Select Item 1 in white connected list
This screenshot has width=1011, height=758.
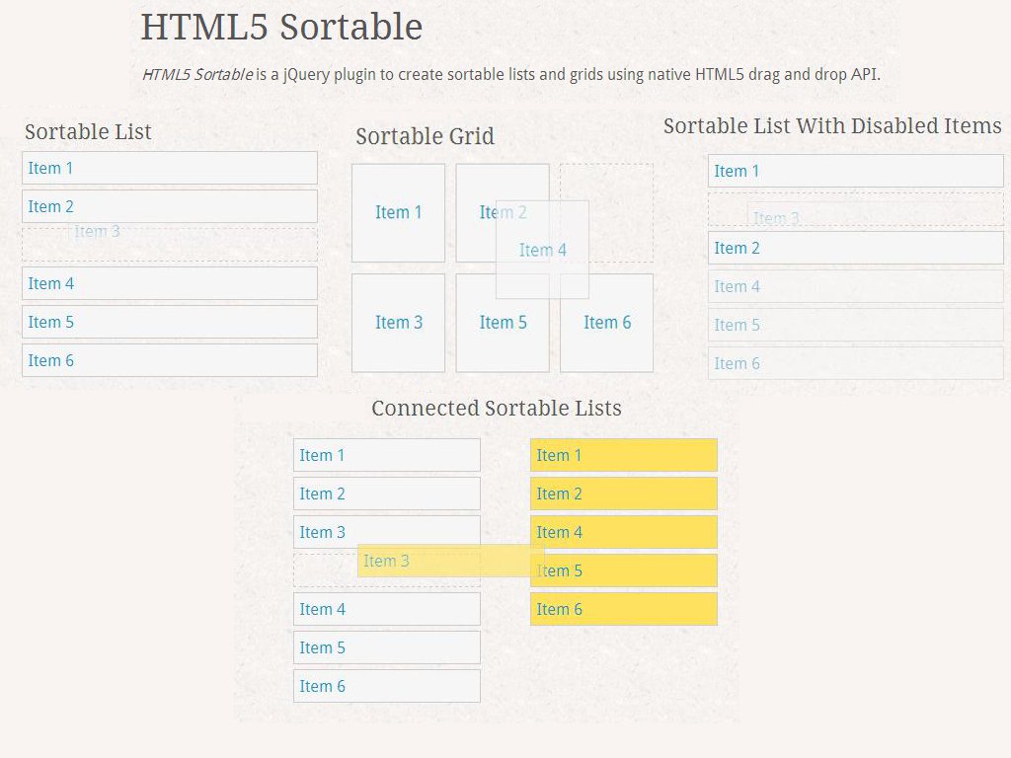coord(387,455)
